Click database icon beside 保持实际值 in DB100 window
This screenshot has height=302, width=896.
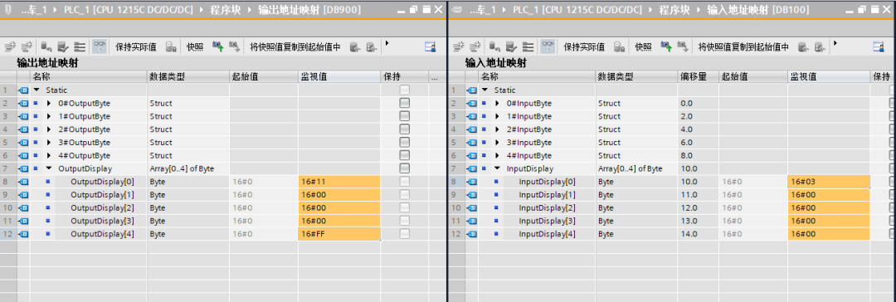coord(619,47)
